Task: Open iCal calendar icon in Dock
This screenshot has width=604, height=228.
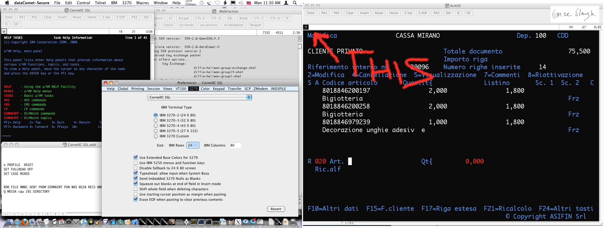Action: click(61, 222)
